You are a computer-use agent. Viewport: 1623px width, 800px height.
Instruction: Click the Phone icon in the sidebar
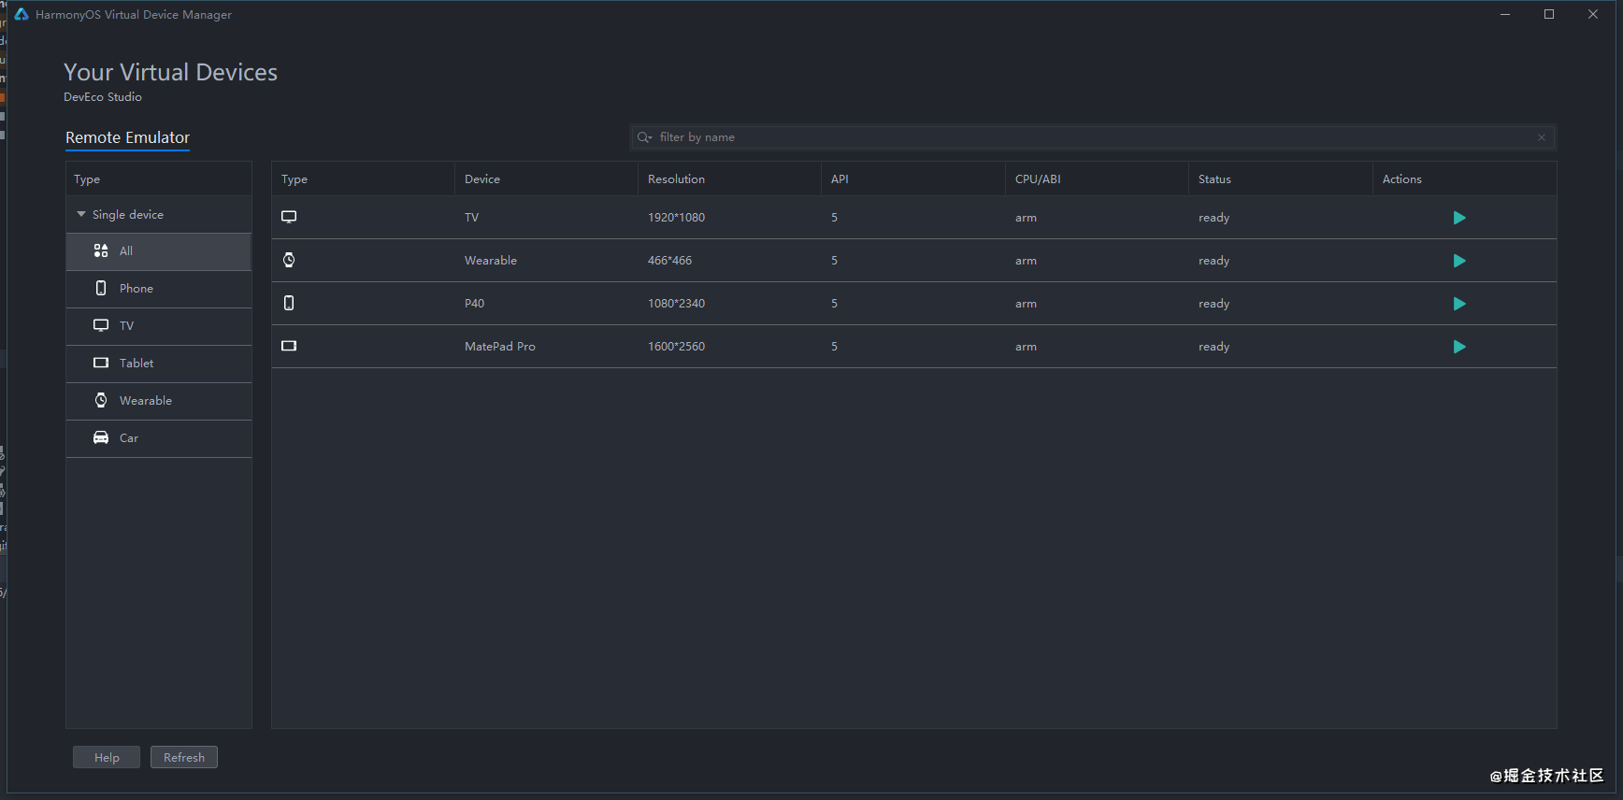point(101,288)
